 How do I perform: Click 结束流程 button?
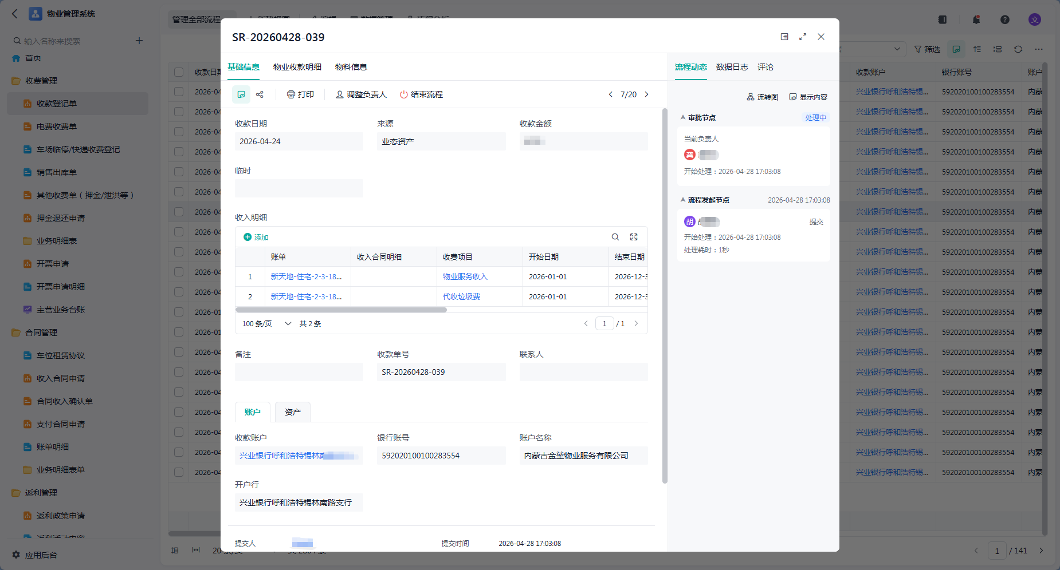(x=421, y=94)
